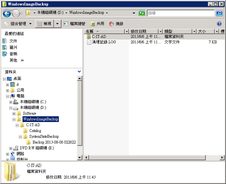226x184 pixels.
Task: Click 燒錄 burn toolbar button
Action: (x=116, y=24)
